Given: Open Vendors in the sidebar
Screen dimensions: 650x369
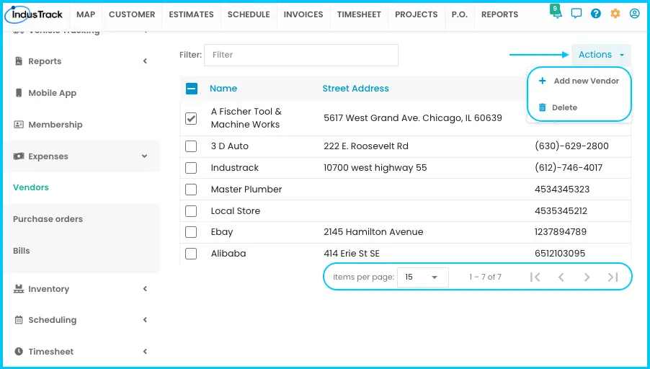Looking at the screenshot, I should pos(31,187).
